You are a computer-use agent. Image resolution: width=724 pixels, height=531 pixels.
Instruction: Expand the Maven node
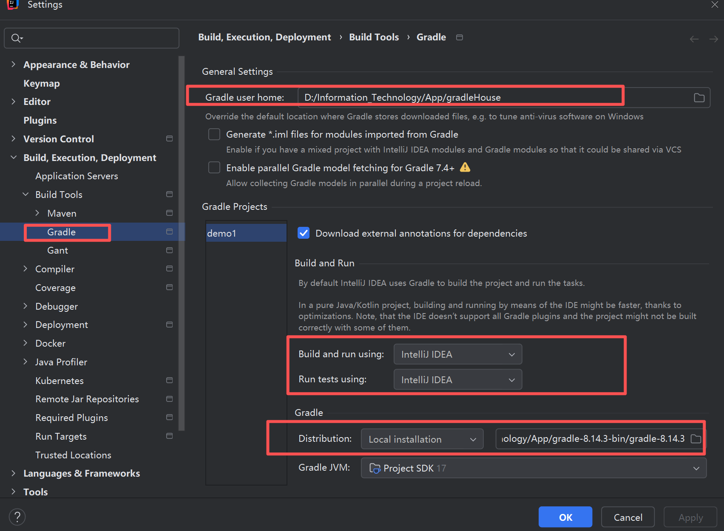point(37,213)
